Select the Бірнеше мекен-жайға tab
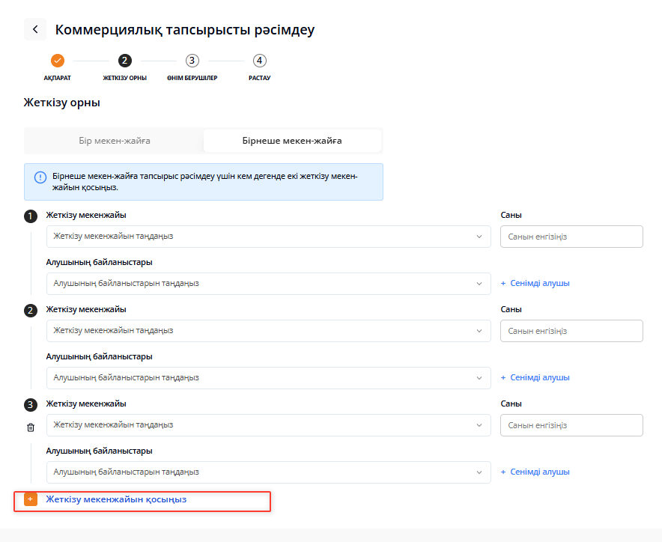The height and width of the screenshot is (542, 662). coord(292,141)
